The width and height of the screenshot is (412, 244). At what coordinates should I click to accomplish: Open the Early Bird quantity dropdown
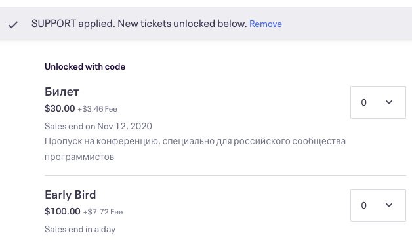(x=378, y=205)
